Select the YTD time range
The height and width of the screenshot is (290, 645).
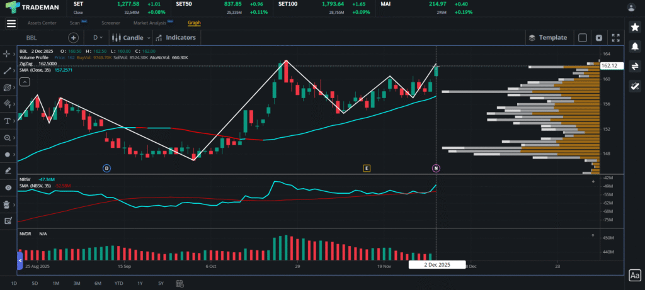coord(118,283)
